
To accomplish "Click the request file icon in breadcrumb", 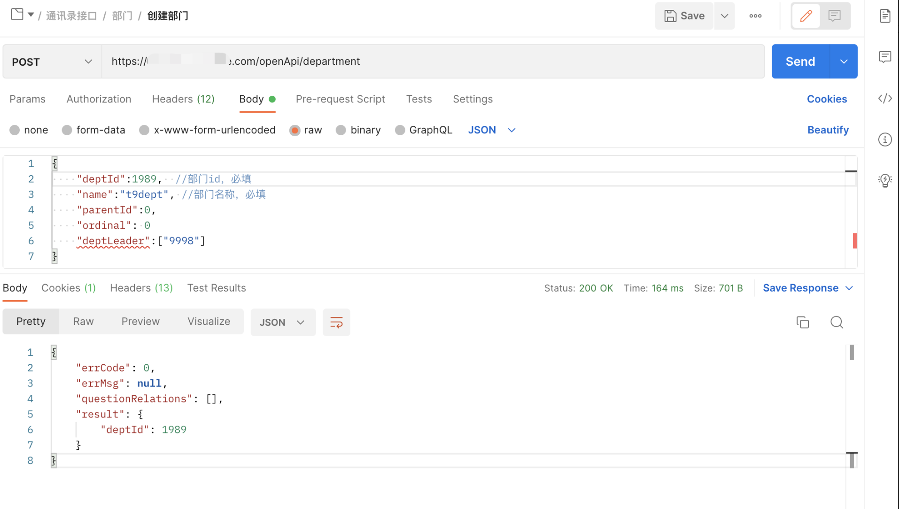I will [x=17, y=15].
